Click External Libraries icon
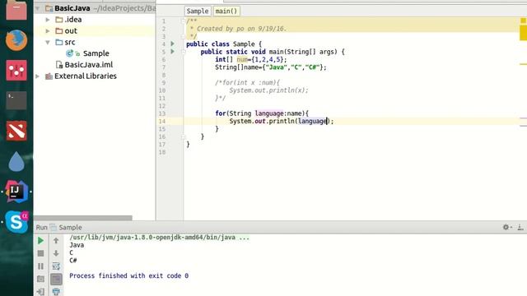Screen dimensions: 527x296 tap(49, 76)
